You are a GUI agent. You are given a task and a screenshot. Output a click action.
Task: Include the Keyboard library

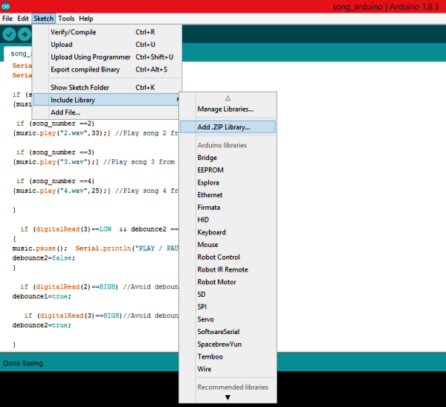click(227, 232)
